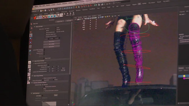Collapse the Move Settings section

(x=34, y=26)
